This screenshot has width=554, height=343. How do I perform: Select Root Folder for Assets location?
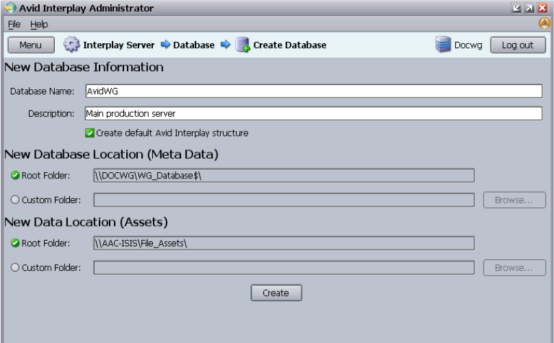pyautogui.click(x=15, y=244)
